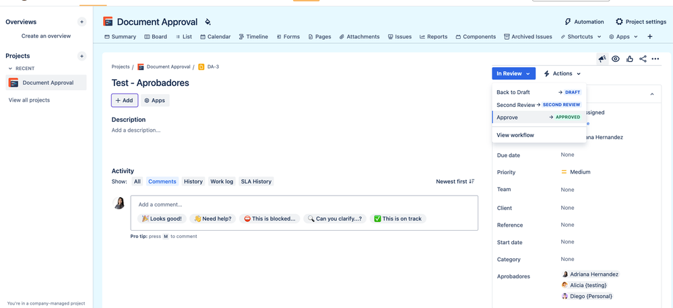The width and height of the screenshot is (673, 308).
Task: Select Document Approval in sidebar
Action: 46,83
